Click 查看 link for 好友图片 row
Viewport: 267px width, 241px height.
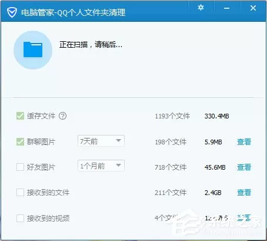click(x=244, y=167)
